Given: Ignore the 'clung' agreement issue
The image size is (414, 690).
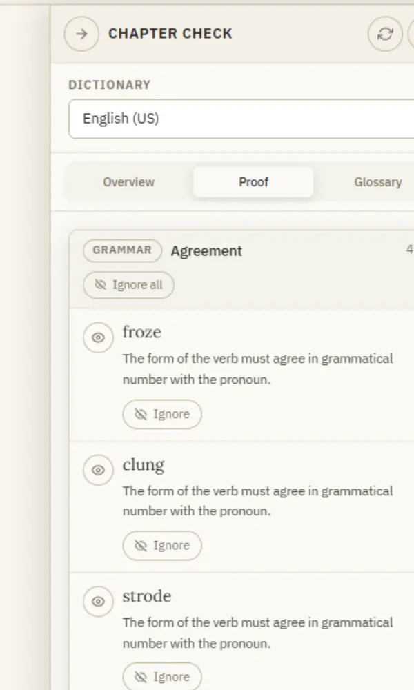Looking at the screenshot, I should (x=162, y=546).
